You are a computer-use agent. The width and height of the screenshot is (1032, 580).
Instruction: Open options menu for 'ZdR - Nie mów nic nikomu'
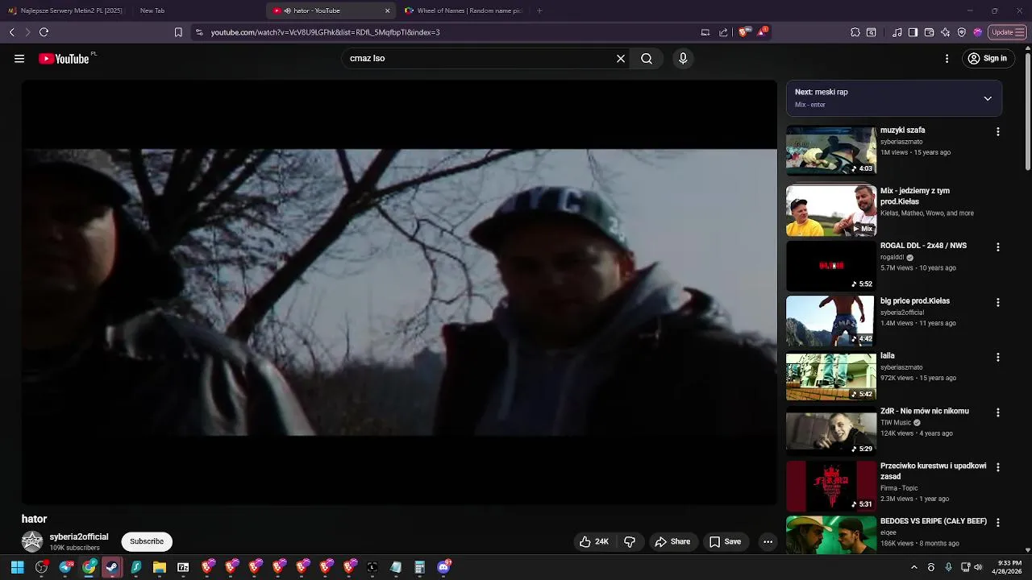(x=998, y=412)
